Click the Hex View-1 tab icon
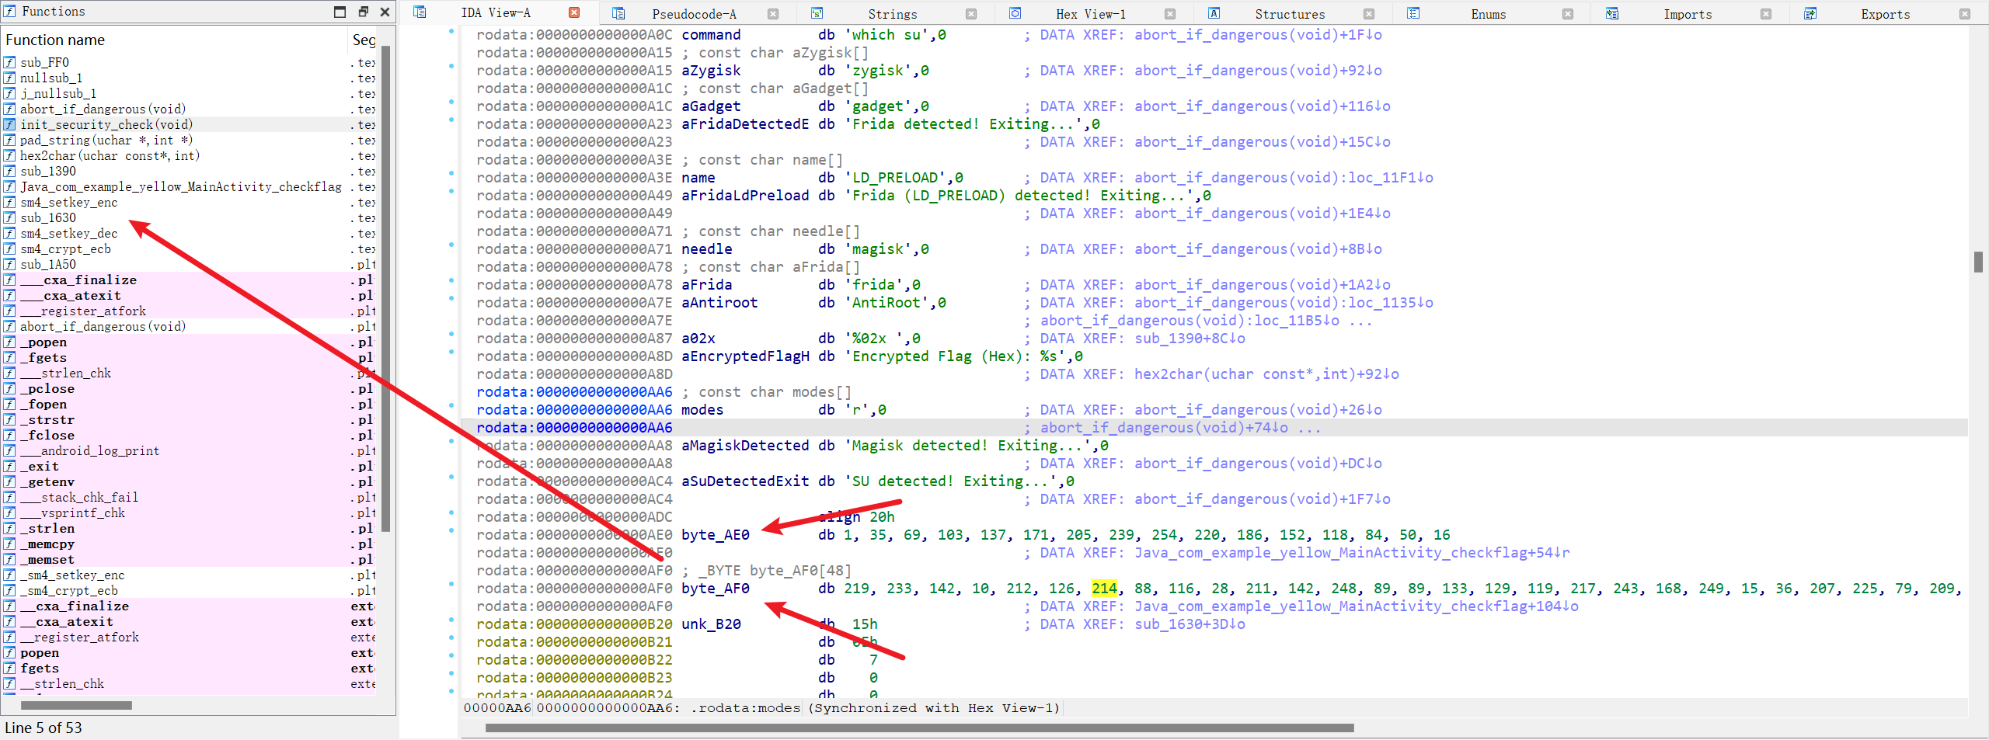The image size is (1989, 740). click(x=1015, y=13)
